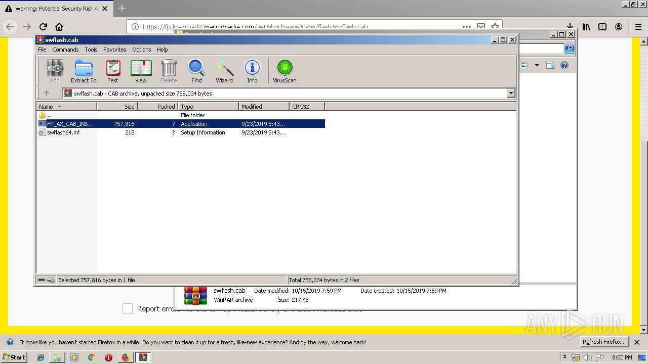This screenshot has width=648, height=364.
Task: Open the View toolbar button
Action: coord(141,71)
